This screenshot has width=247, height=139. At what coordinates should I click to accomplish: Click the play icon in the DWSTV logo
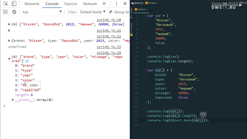pyautogui.click(x=240, y=5)
